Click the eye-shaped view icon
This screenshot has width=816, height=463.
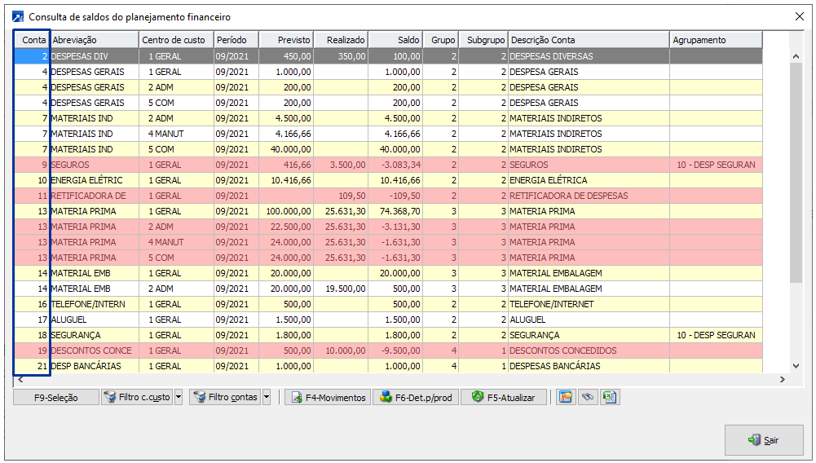coord(587,397)
